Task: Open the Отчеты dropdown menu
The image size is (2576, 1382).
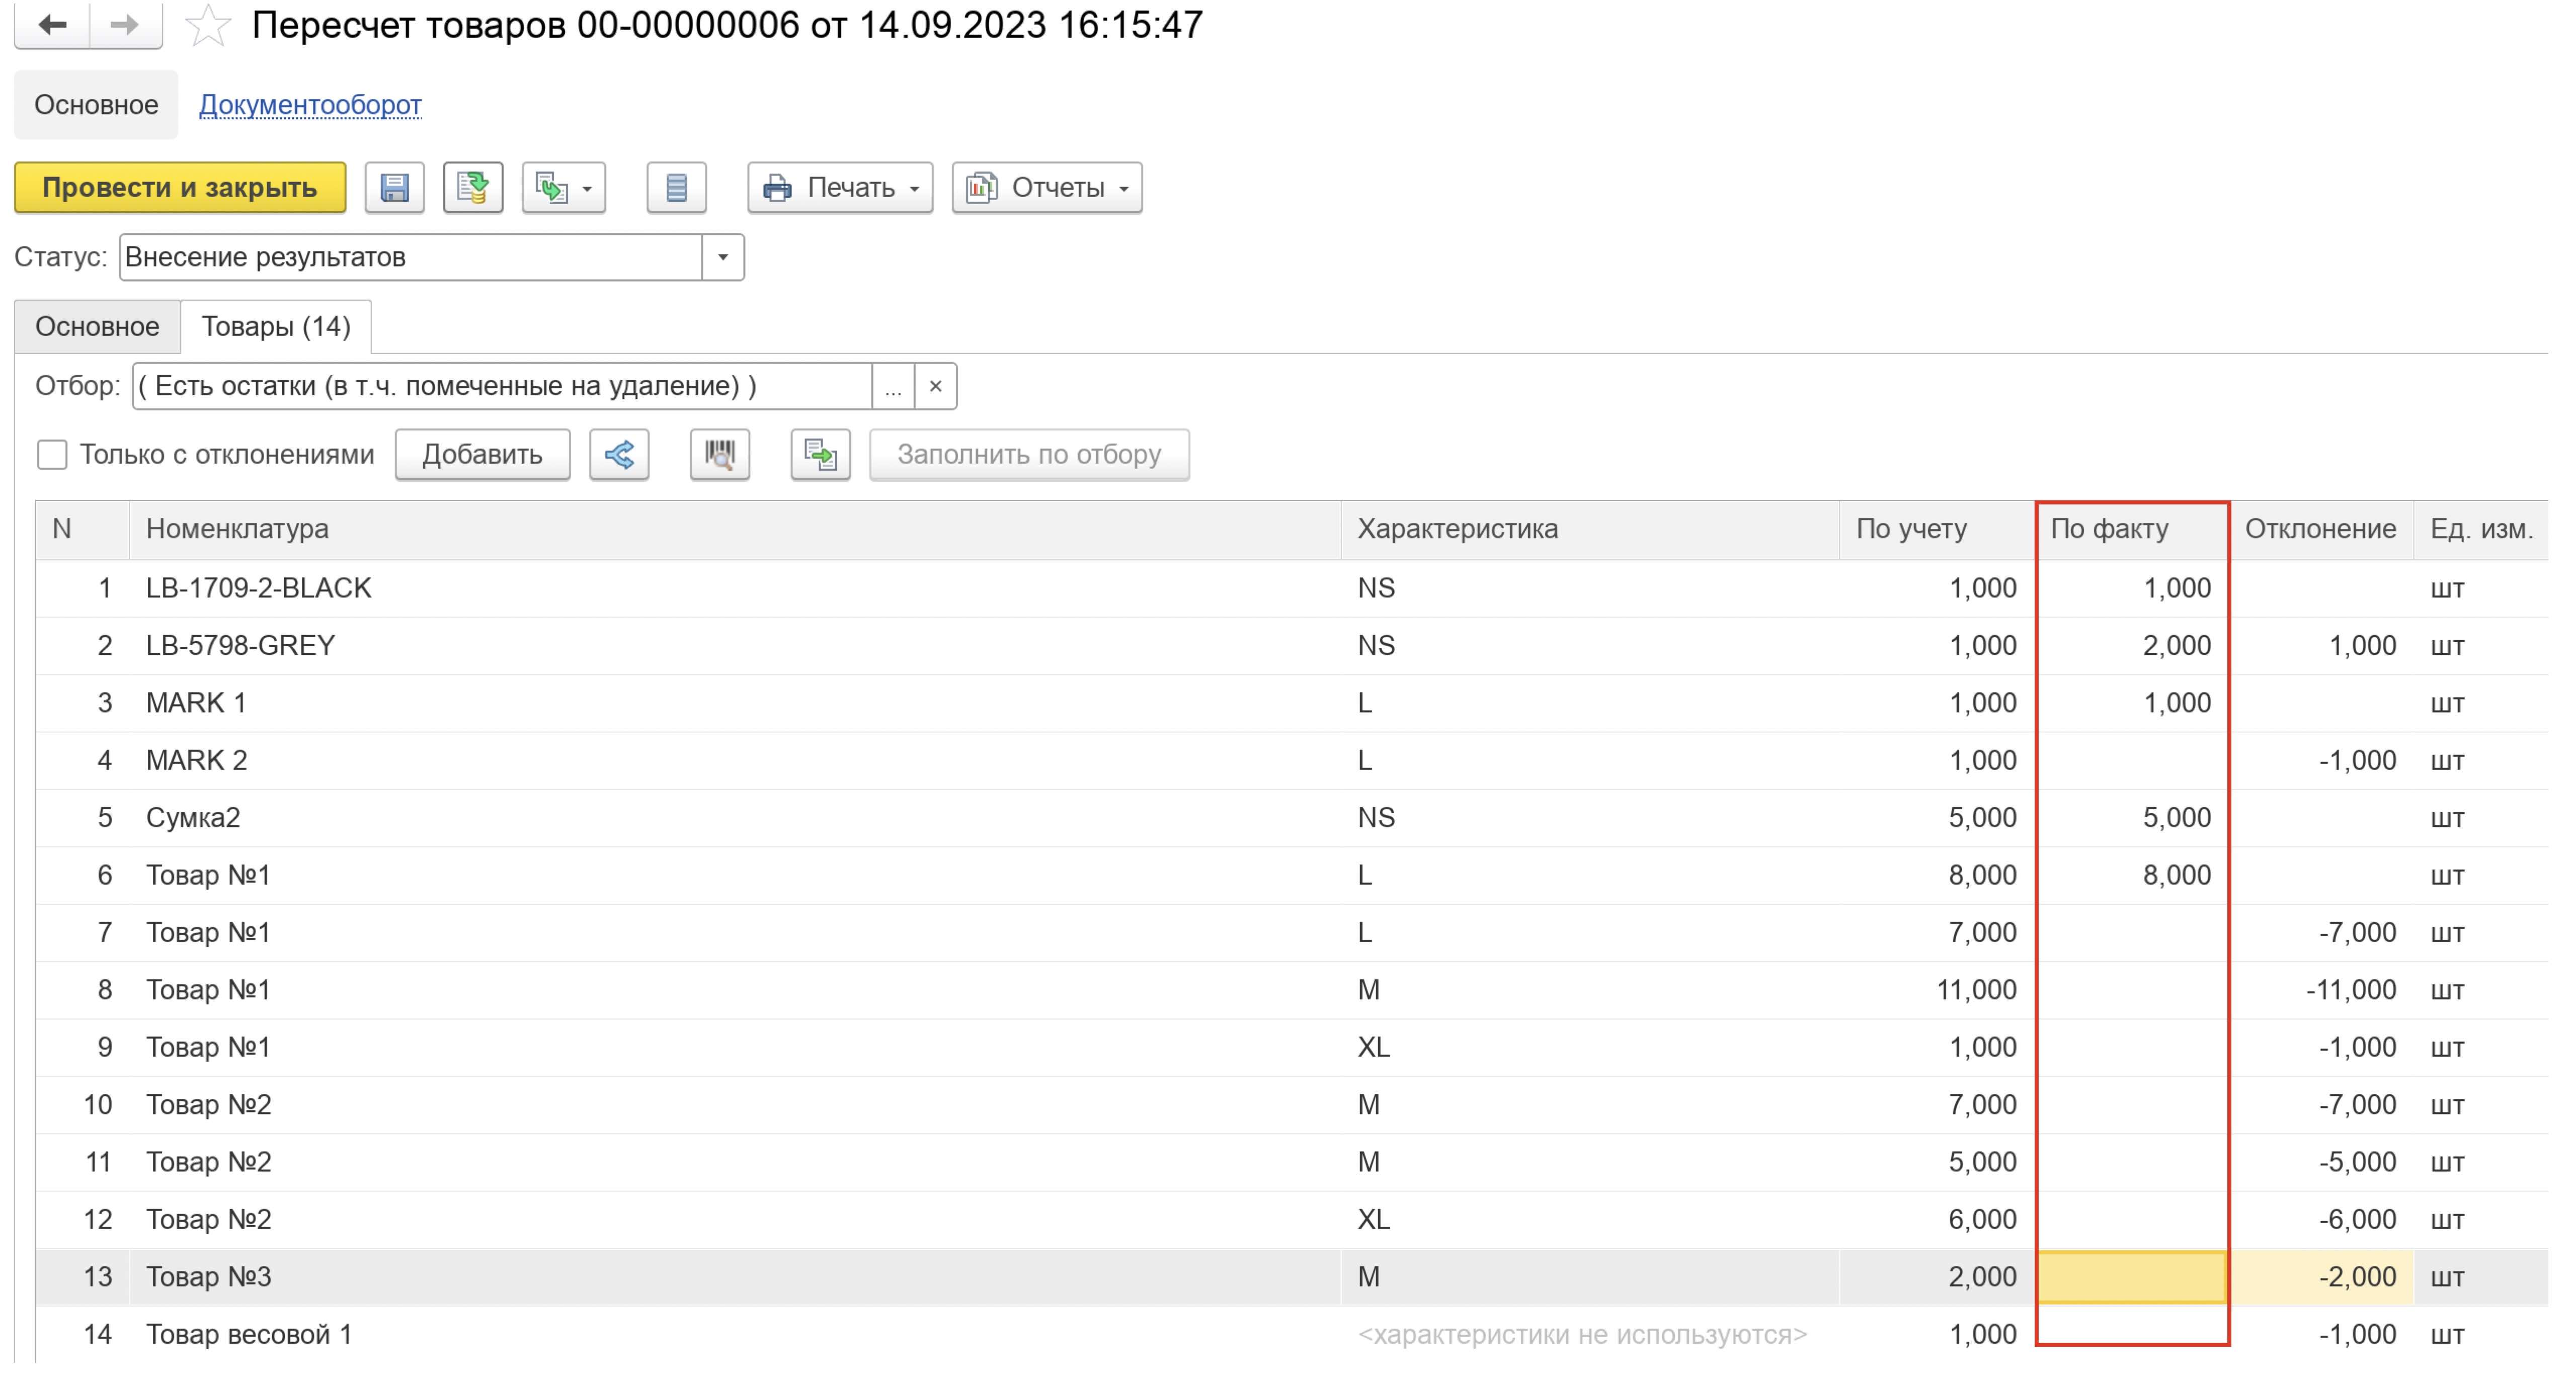Action: [1047, 188]
